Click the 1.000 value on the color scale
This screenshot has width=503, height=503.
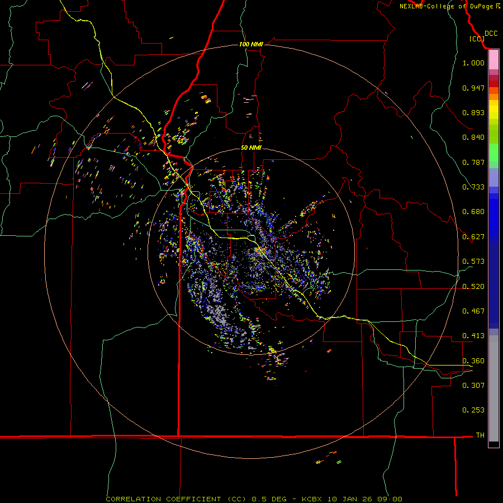click(x=473, y=63)
